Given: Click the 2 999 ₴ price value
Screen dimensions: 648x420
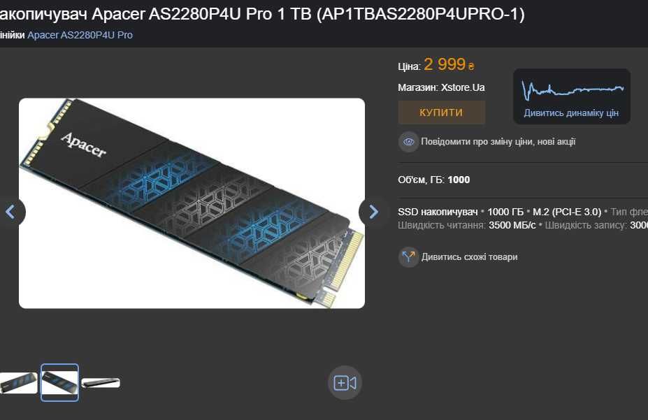Looking at the screenshot, I should 449,64.
